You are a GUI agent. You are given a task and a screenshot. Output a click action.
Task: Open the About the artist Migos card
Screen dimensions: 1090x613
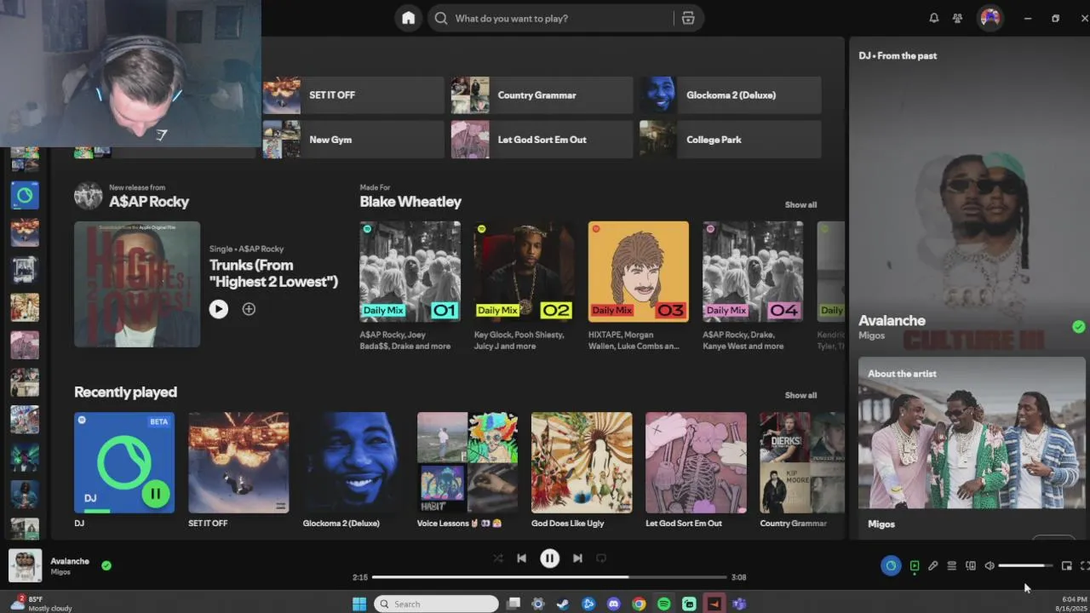tap(972, 448)
